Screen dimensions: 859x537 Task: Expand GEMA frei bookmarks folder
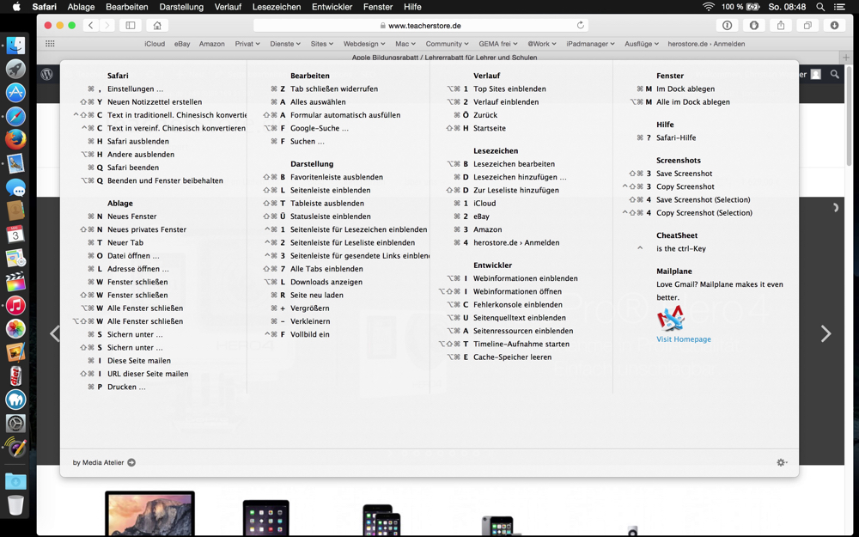(498, 44)
